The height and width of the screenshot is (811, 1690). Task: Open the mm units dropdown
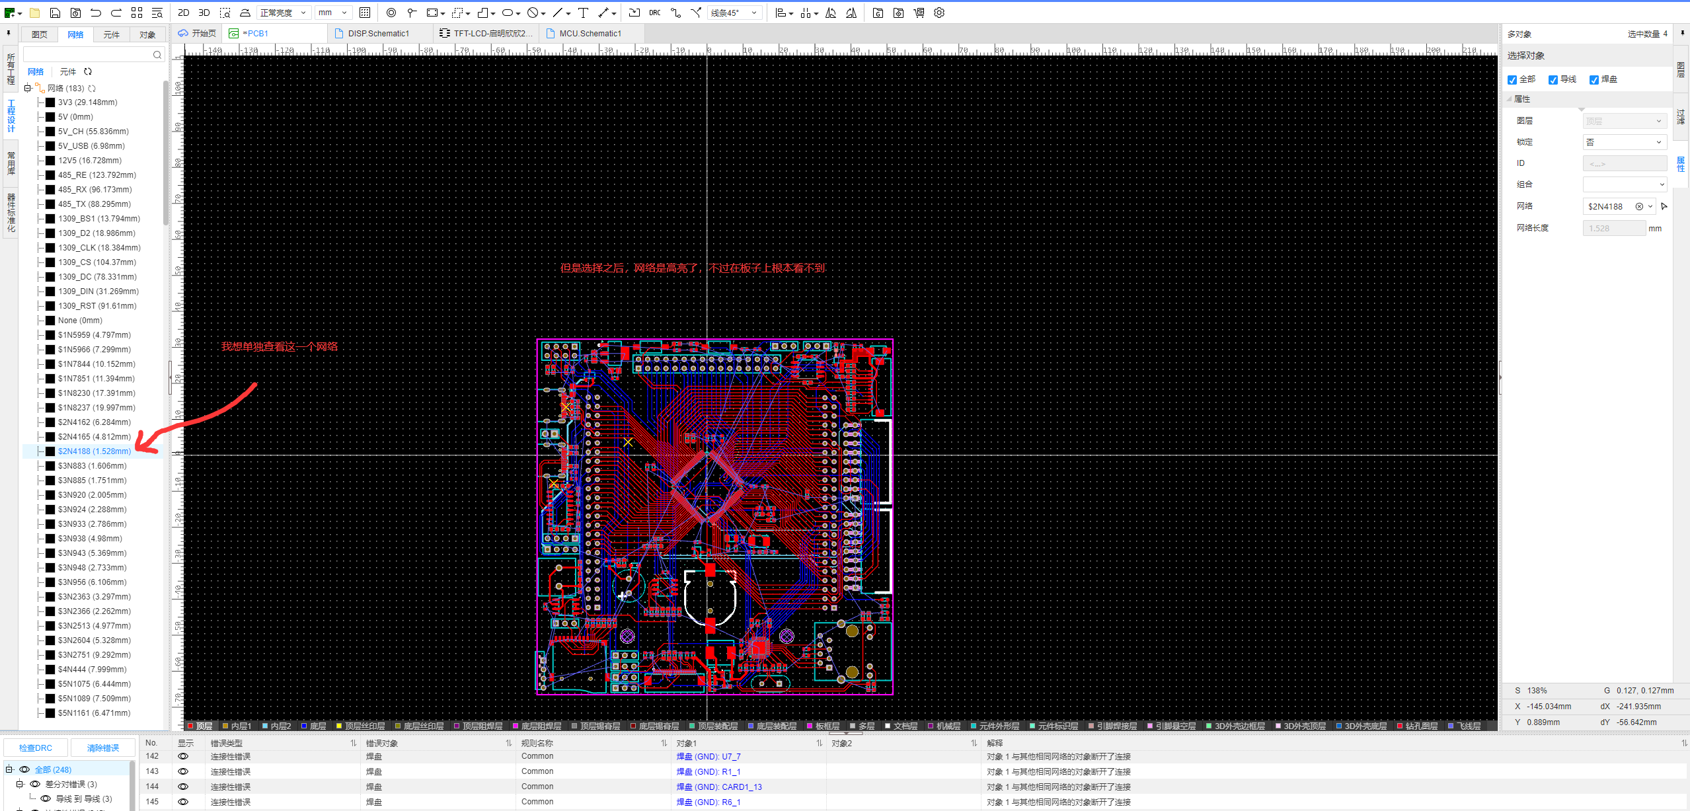point(332,13)
